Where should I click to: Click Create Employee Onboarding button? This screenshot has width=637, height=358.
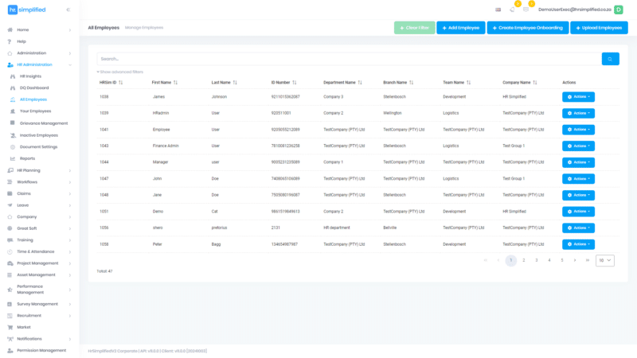[528, 28]
